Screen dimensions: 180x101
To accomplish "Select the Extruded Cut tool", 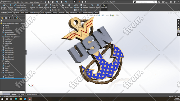I will pos(32,7).
